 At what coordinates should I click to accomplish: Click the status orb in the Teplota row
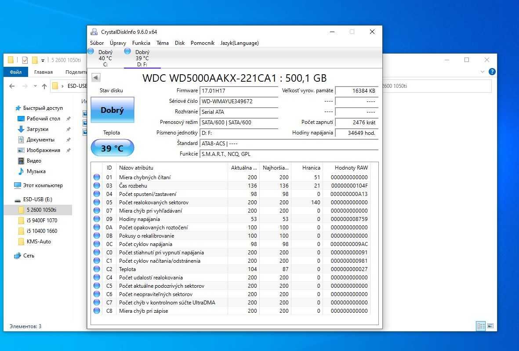pyautogui.click(x=97, y=269)
